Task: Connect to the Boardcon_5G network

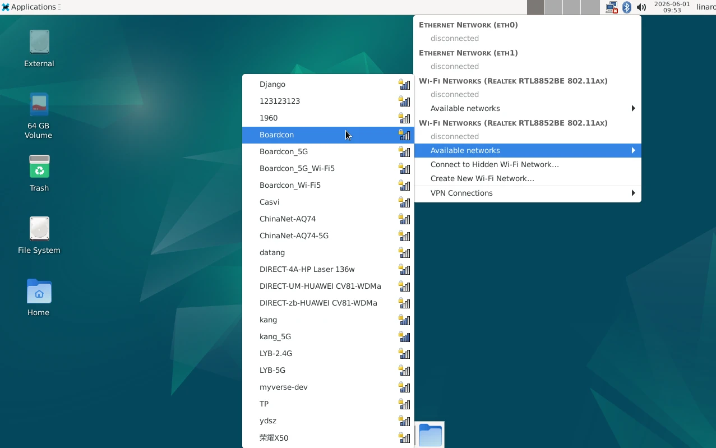Action: [328, 151]
